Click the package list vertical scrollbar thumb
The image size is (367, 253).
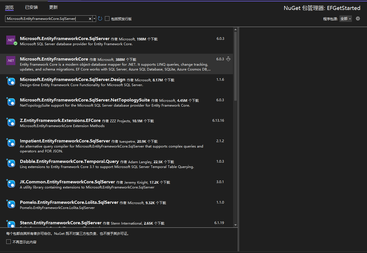pos(235,66)
